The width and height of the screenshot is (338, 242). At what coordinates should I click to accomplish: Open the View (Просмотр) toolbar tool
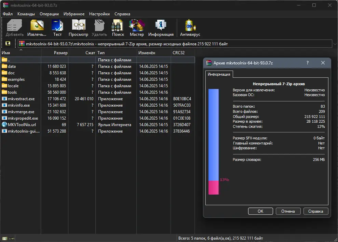point(78,27)
